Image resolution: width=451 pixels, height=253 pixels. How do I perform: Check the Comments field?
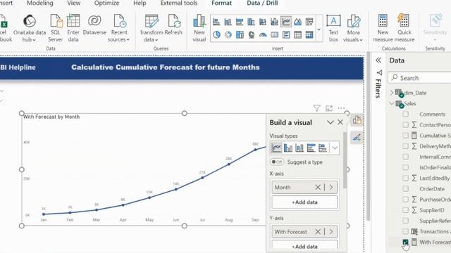[405, 114]
